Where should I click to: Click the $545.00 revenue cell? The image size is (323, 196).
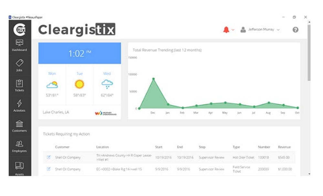(284, 158)
